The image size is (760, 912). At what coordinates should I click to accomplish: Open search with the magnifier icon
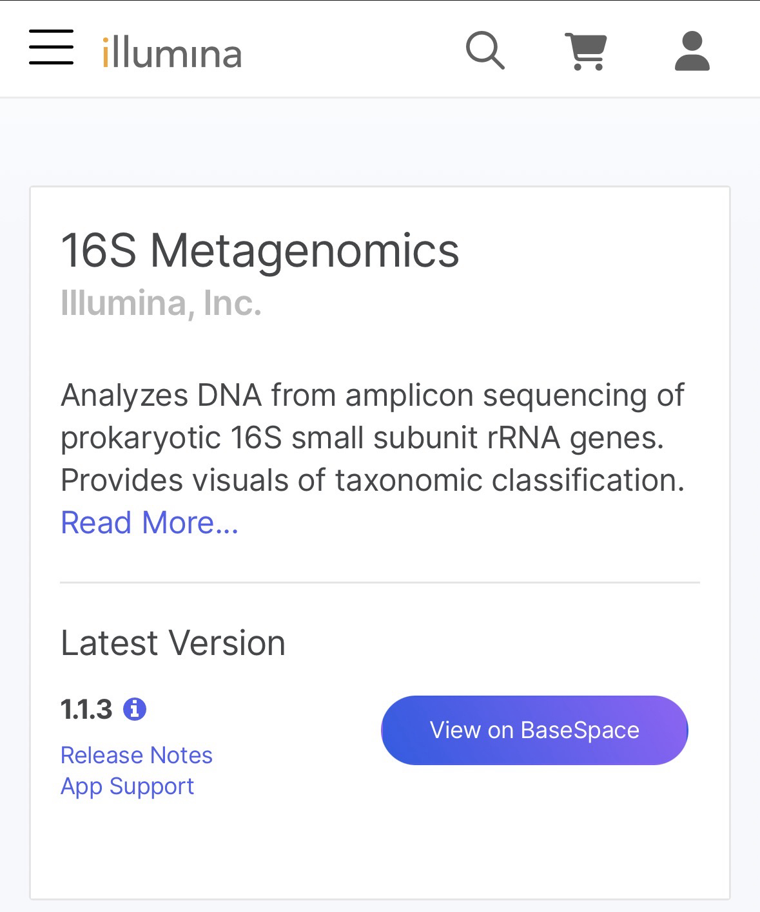pyautogui.click(x=485, y=50)
